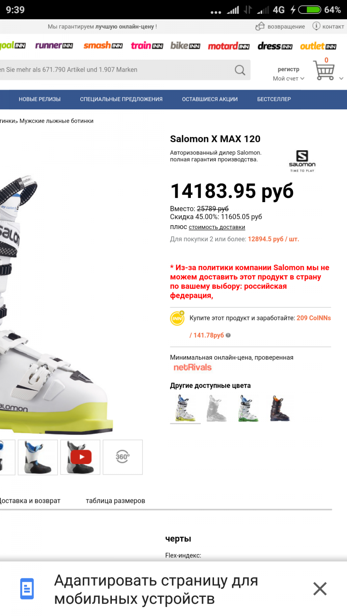The image size is (347, 616).
Task: Open the shopping cart icon
Action: point(324,70)
